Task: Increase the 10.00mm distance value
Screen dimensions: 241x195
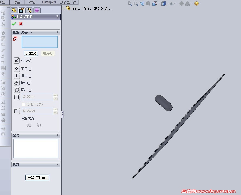Action: click(x=55, y=95)
